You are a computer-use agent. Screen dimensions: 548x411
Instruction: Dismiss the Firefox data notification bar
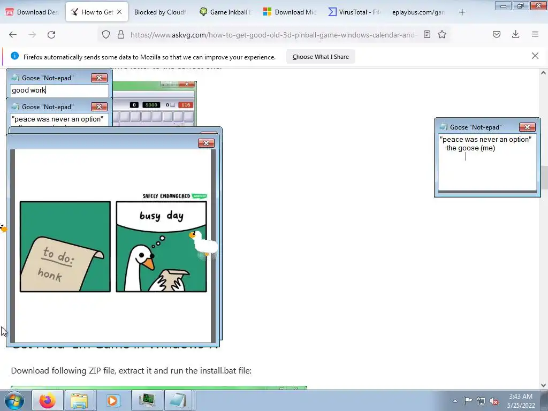535,56
